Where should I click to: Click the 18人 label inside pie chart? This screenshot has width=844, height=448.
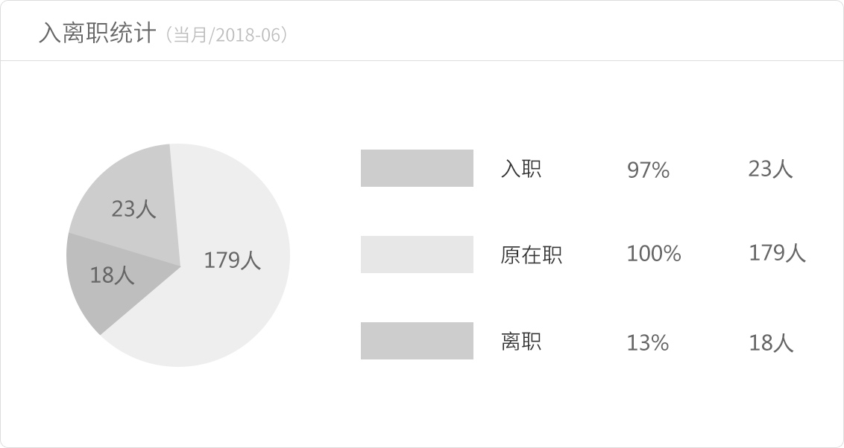click(x=112, y=275)
